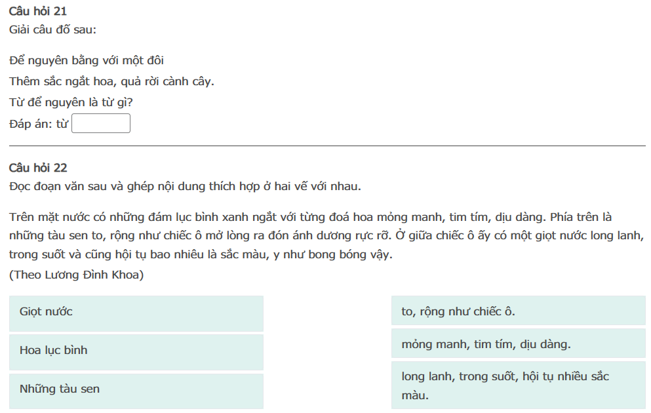
Task: Click the attribution "(Theo Lương Đình Khoa)"
Action: point(77,275)
